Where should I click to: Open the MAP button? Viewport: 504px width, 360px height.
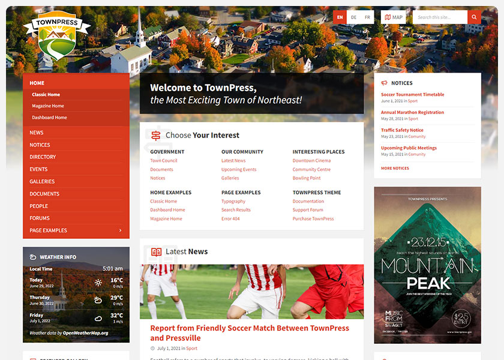(394, 17)
